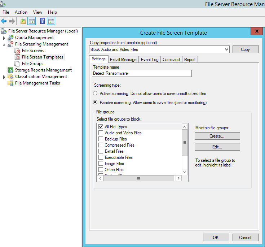Select File Management Tasks in the tree

coord(37,83)
